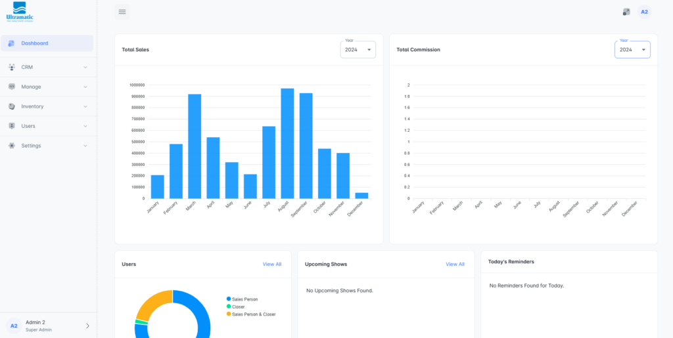Open the Manage menu
Viewport: 673px width, 338px height.
coord(48,87)
